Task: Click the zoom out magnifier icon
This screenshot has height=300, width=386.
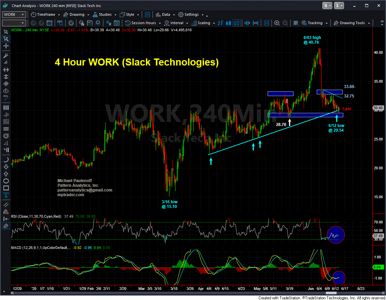Action: (x=285, y=23)
